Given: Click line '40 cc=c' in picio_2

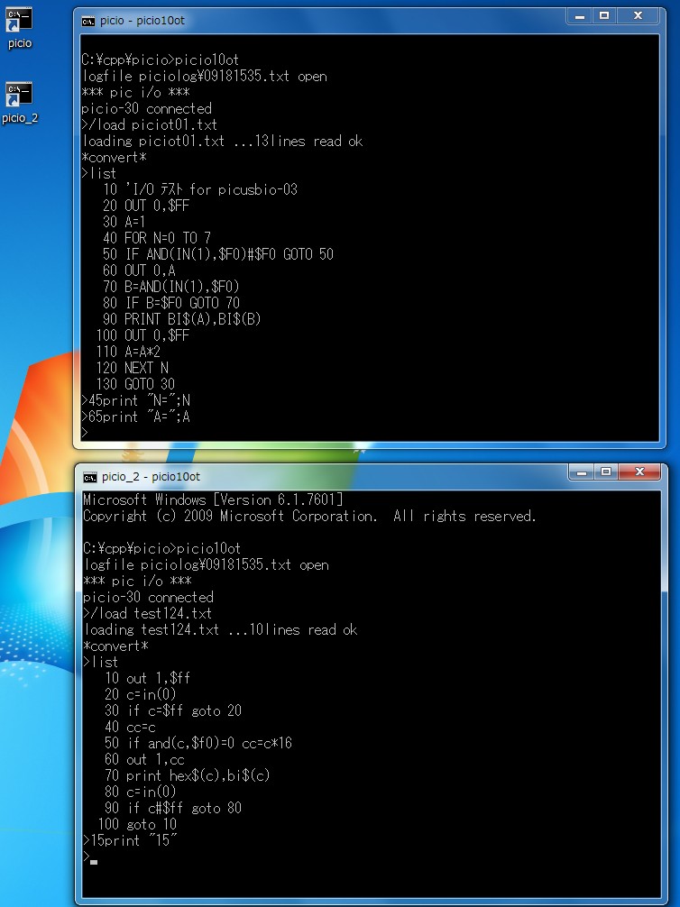Looking at the screenshot, I should coord(130,727).
